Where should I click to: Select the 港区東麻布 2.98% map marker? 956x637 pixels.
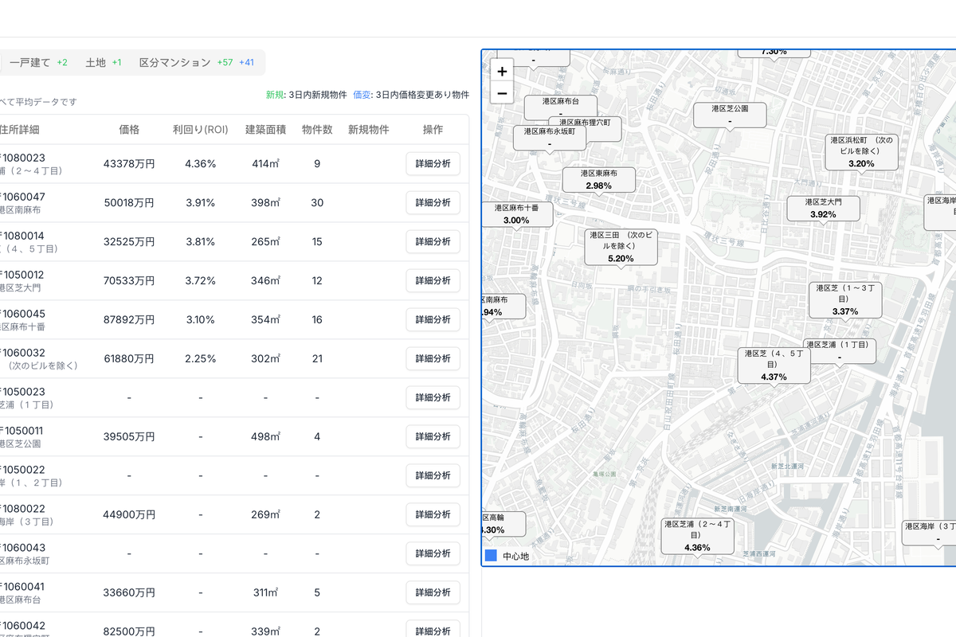click(598, 179)
